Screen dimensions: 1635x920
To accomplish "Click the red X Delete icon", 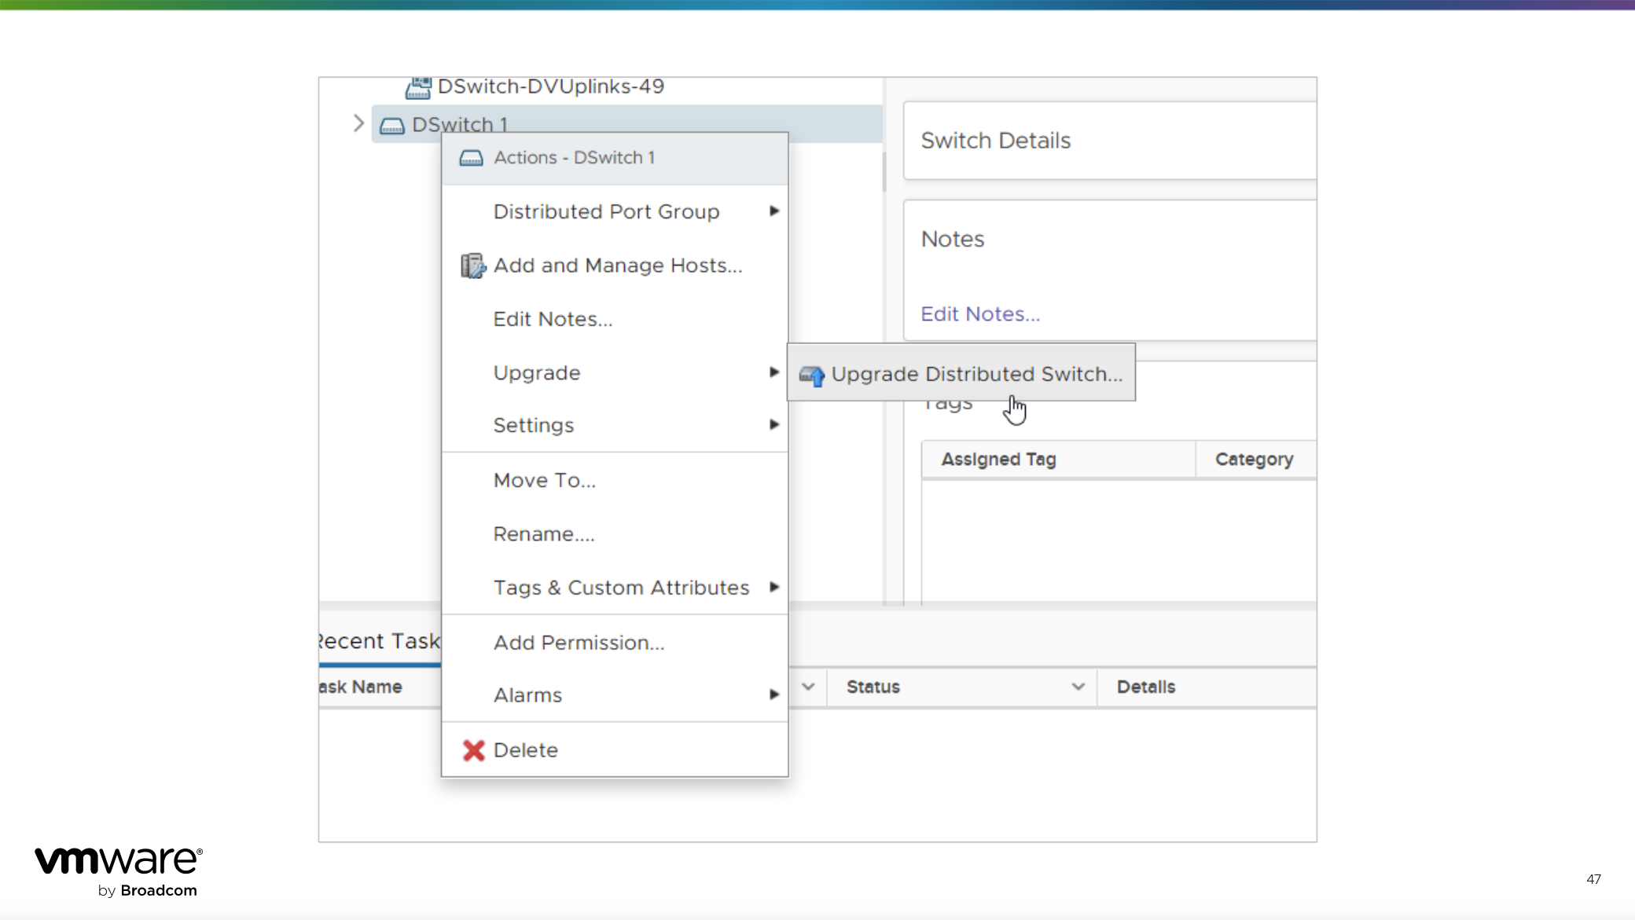I will [473, 750].
